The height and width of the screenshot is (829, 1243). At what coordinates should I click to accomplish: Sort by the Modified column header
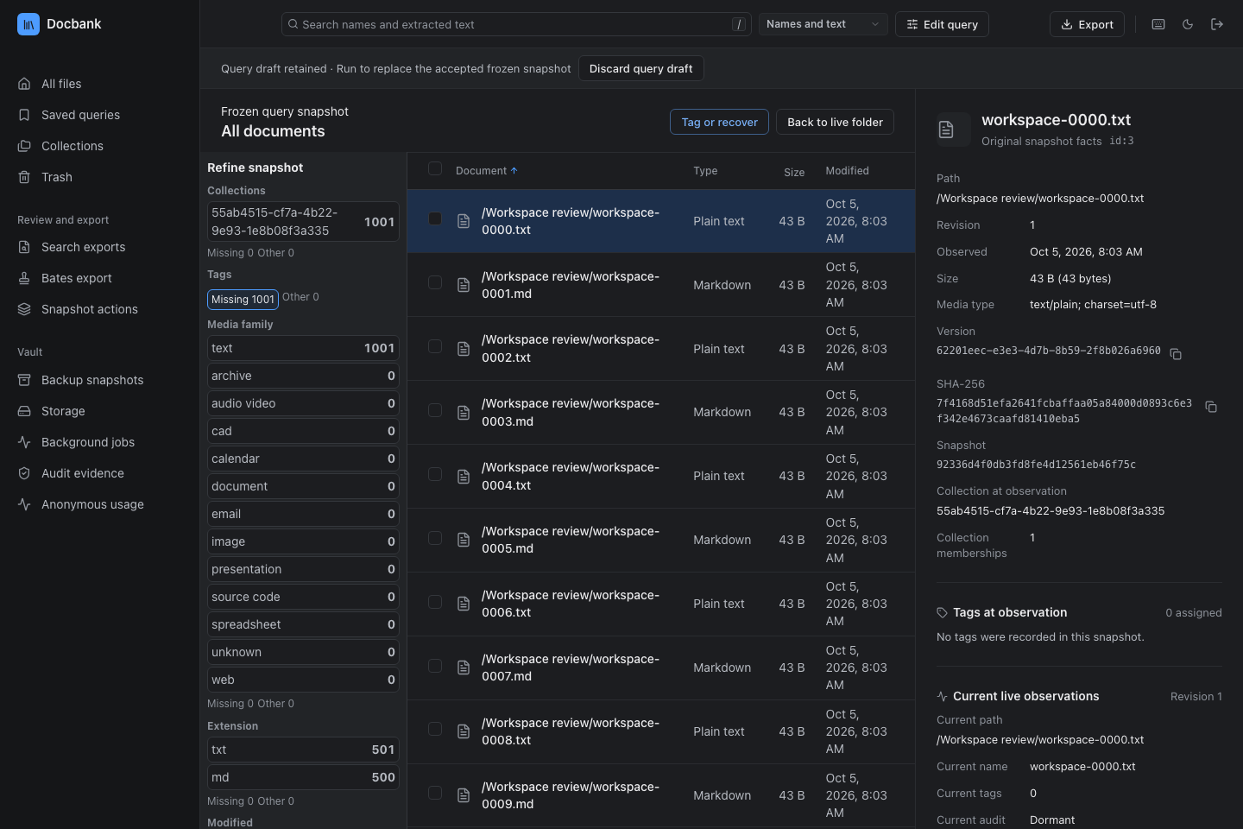(847, 171)
